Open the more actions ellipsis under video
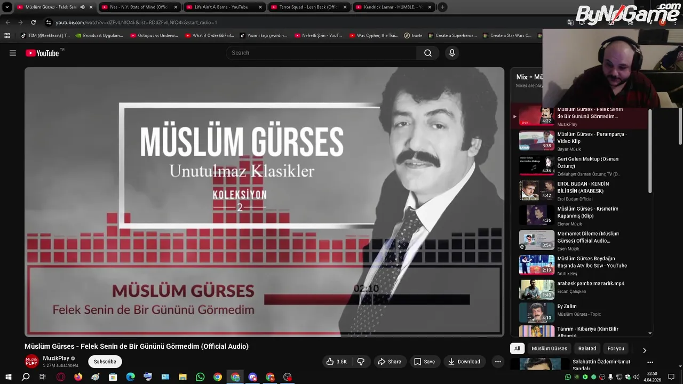Image resolution: width=683 pixels, height=384 pixels. coord(498,362)
